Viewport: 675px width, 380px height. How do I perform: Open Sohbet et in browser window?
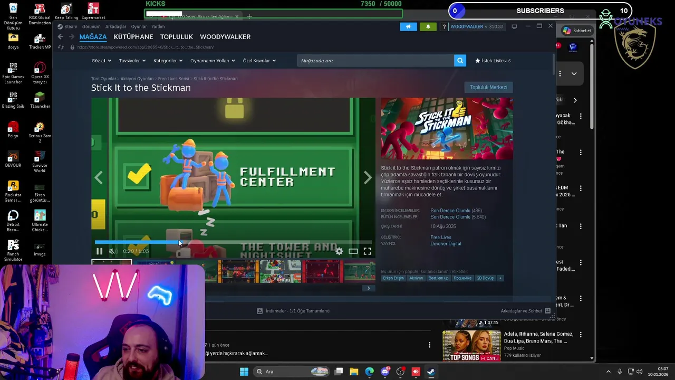coord(577,31)
